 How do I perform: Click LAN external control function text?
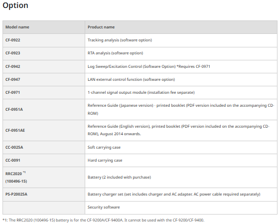tap(131, 79)
